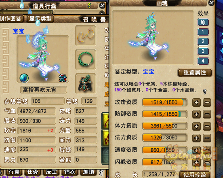Select effect option 1
The width and height of the screenshot is (223, 178).
(203, 32)
